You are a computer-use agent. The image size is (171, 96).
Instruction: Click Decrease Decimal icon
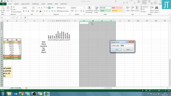pos(84,11)
